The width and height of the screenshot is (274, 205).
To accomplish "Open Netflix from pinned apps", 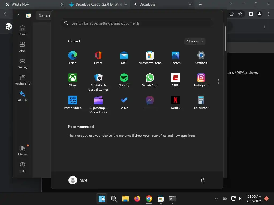I will pyautogui.click(x=176, y=103).
